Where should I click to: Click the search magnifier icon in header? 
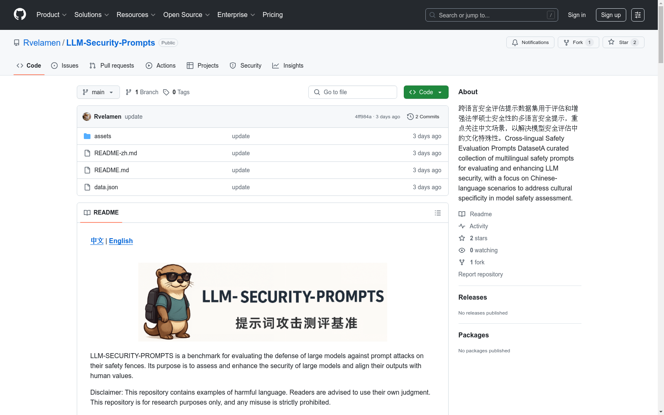[432, 15]
